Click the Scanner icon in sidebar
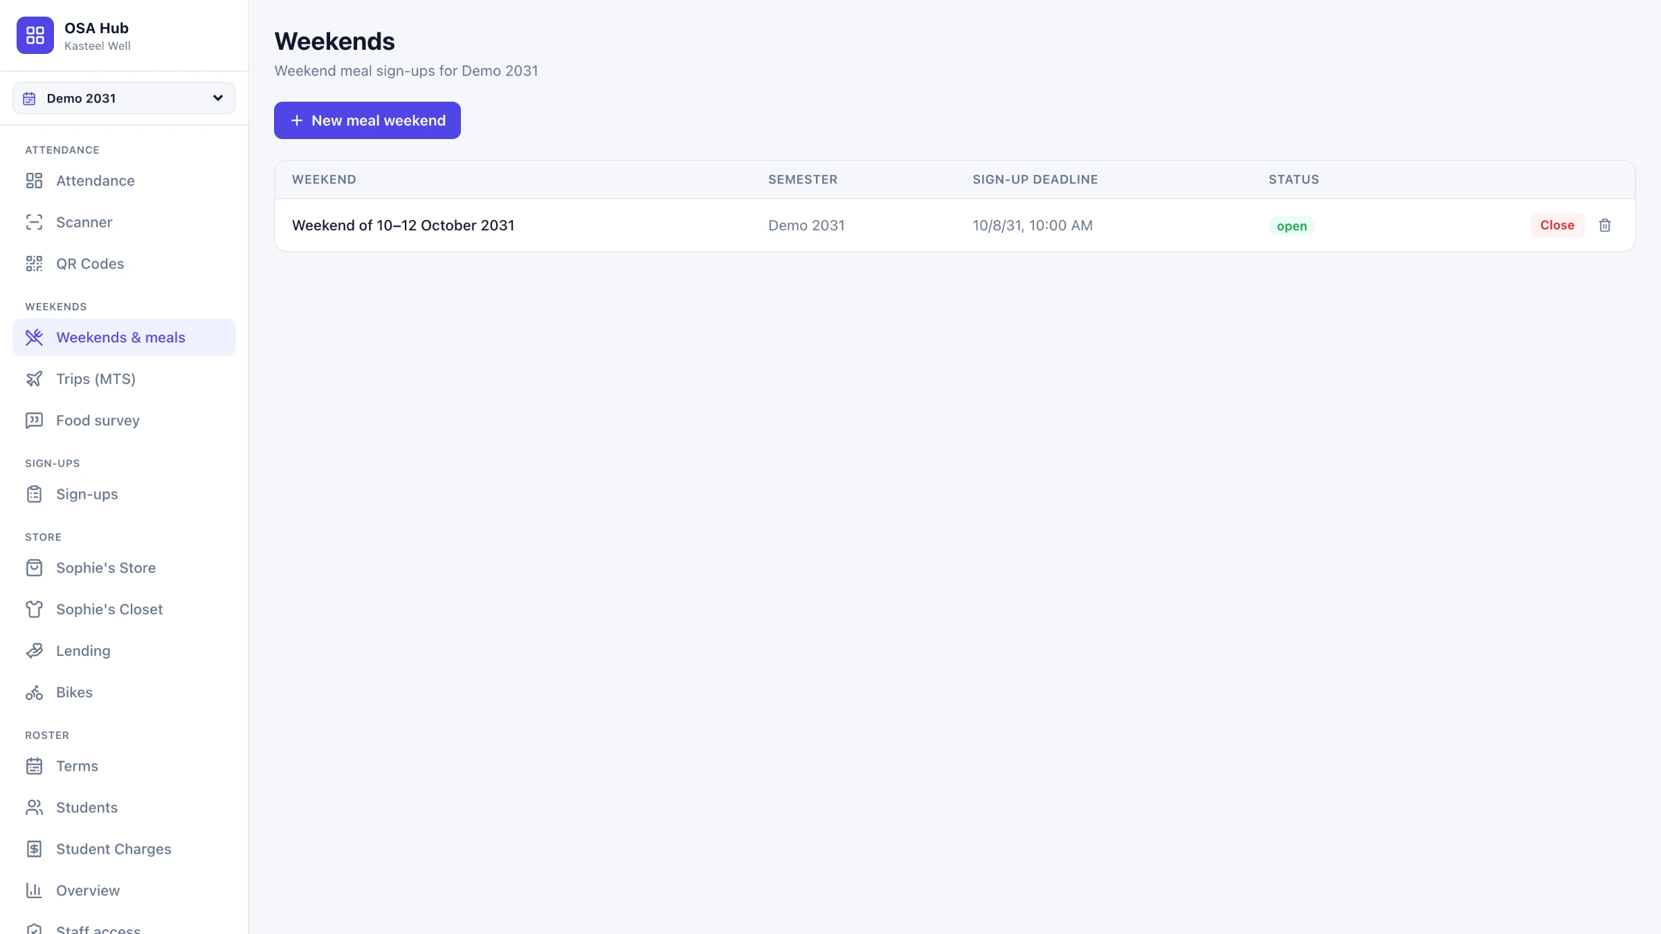 point(34,222)
